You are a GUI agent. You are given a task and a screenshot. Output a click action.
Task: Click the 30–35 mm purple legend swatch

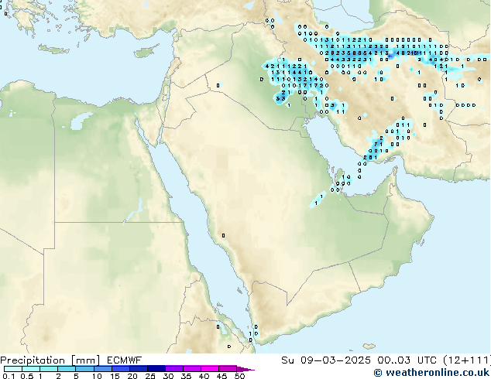[x=173, y=369]
